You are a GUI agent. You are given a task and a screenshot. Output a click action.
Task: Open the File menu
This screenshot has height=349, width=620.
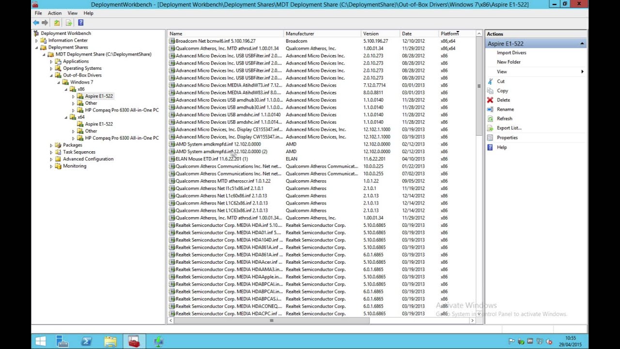pyautogui.click(x=38, y=13)
